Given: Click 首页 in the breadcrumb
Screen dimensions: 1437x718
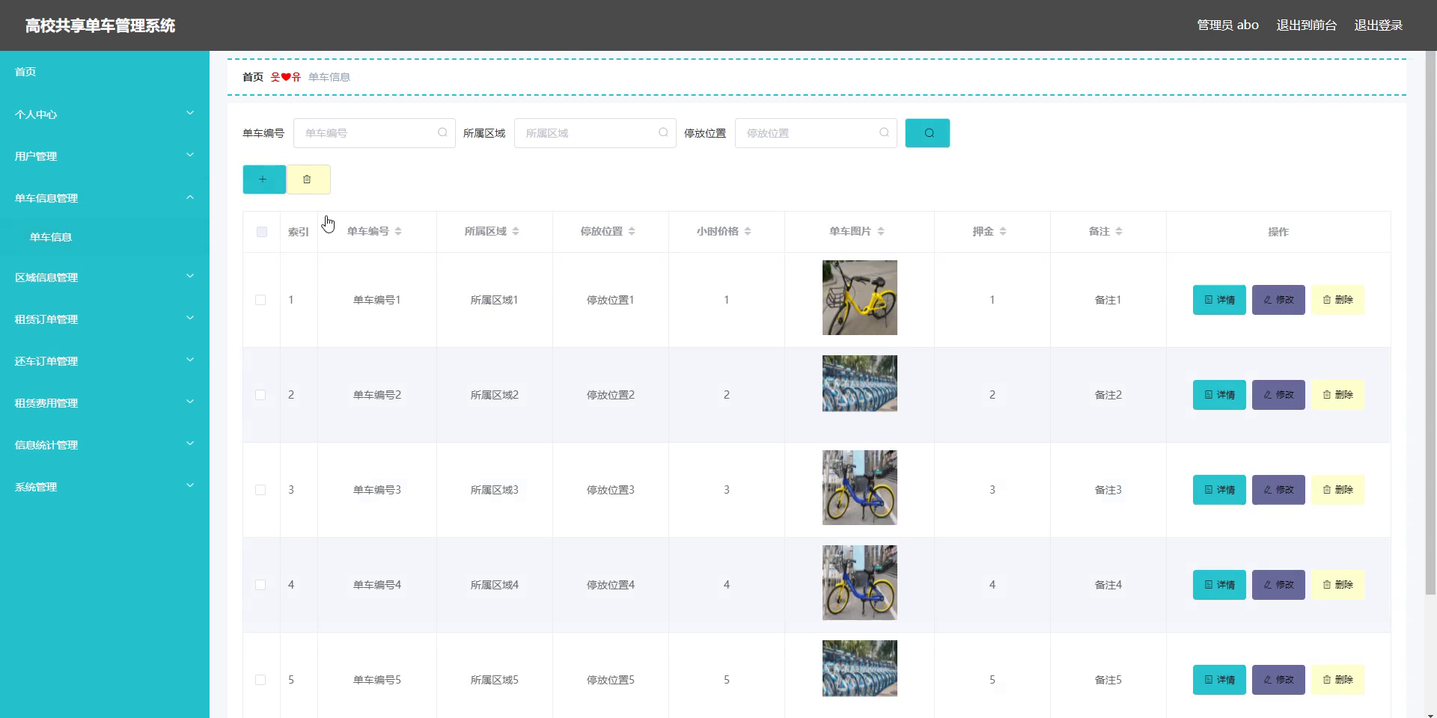Looking at the screenshot, I should tap(253, 77).
